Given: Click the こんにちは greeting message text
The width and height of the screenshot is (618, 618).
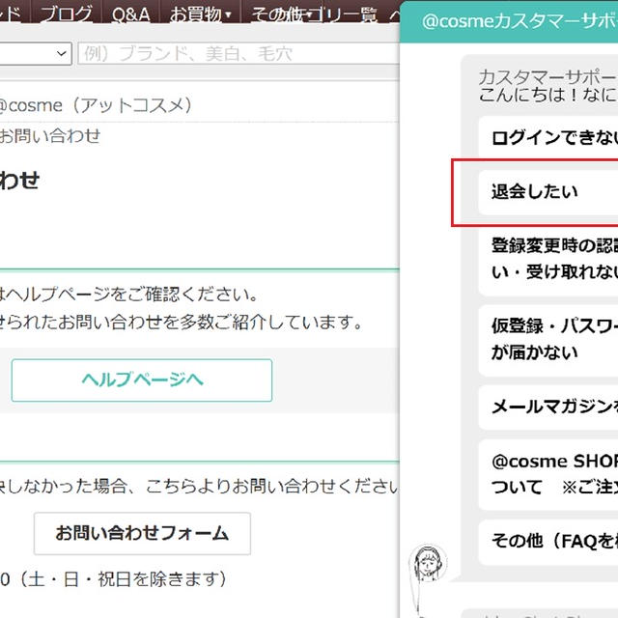Looking at the screenshot, I should 548,95.
